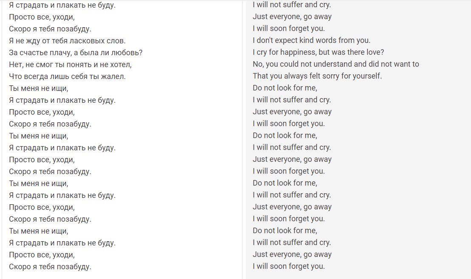Click the first "Ты меня не ищи," line
471x279 pixels.
tap(38, 88)
